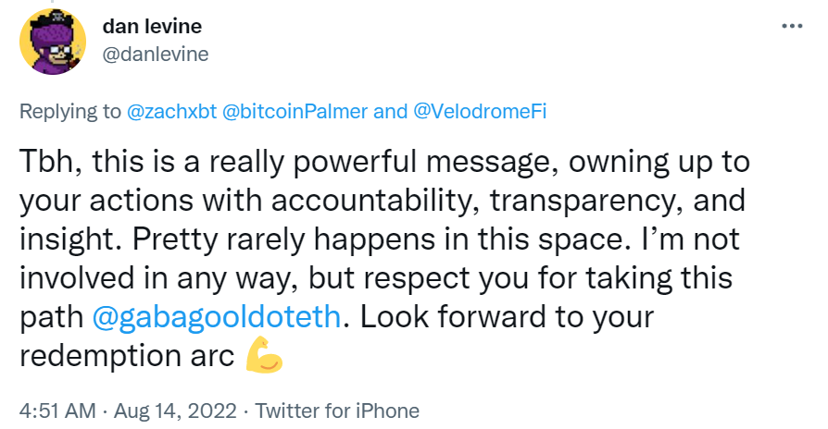Open dan levine's profile avatar
The width and height of the screenshot is (828, 429).
coord(49,41)
